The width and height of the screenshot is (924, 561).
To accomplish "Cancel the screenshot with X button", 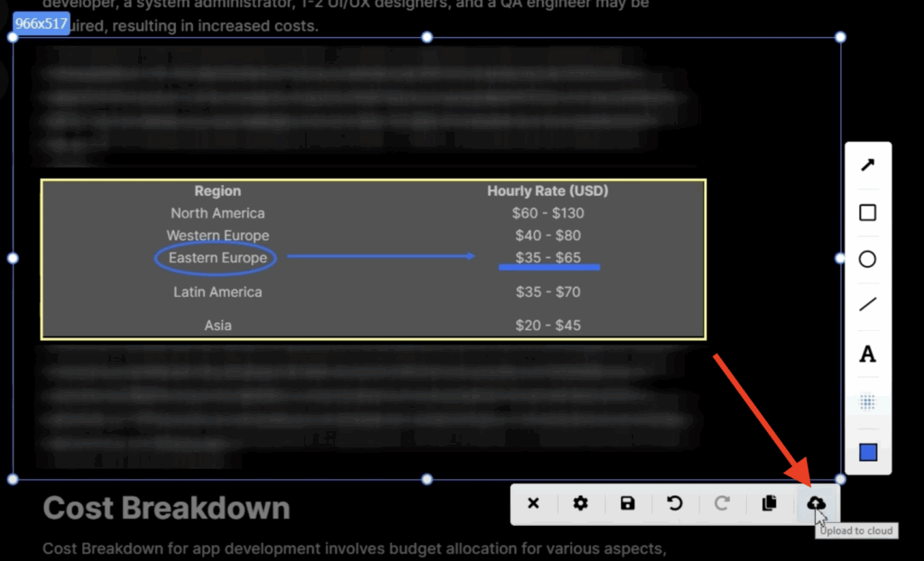I will click(533, 503).
